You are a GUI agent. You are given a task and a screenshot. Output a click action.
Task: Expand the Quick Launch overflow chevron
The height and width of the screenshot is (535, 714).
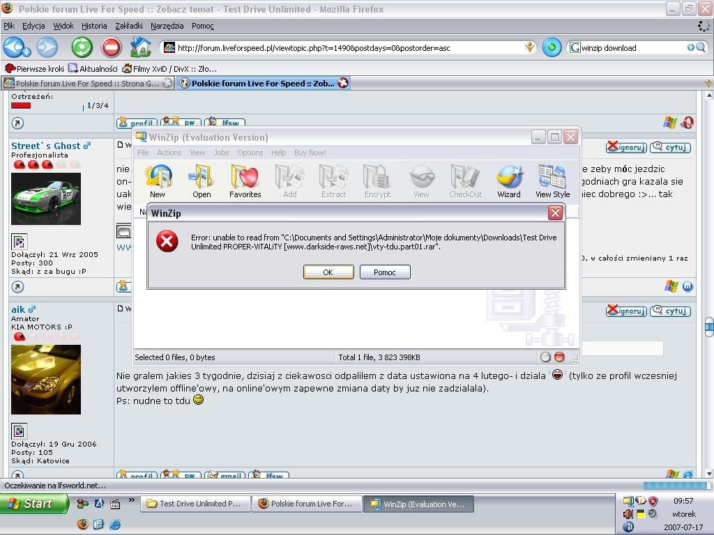pyautogui.click(x=132, y=499)
